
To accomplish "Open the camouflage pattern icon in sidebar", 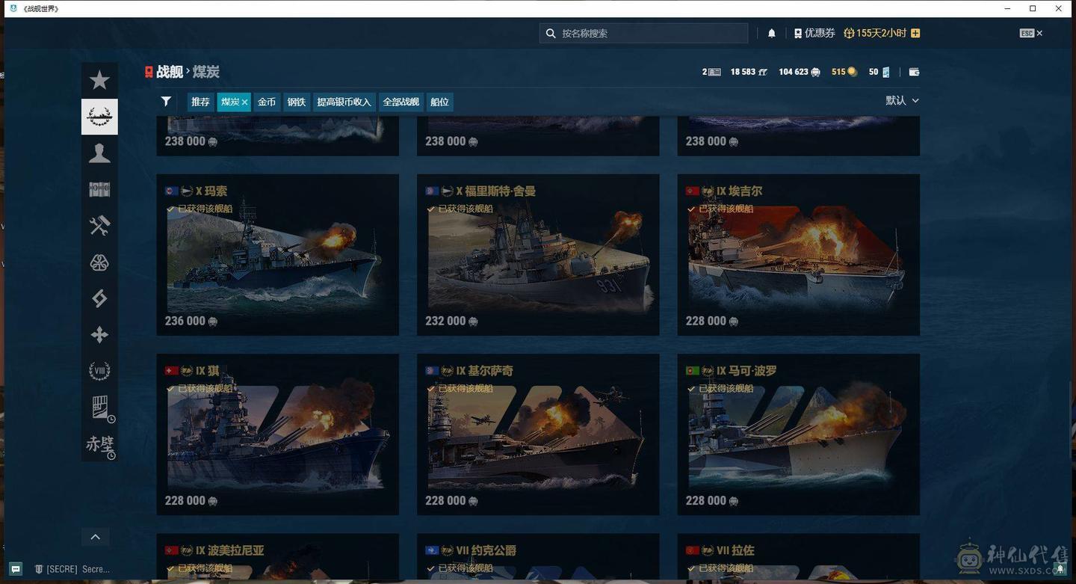I will (x=99, y=262).
